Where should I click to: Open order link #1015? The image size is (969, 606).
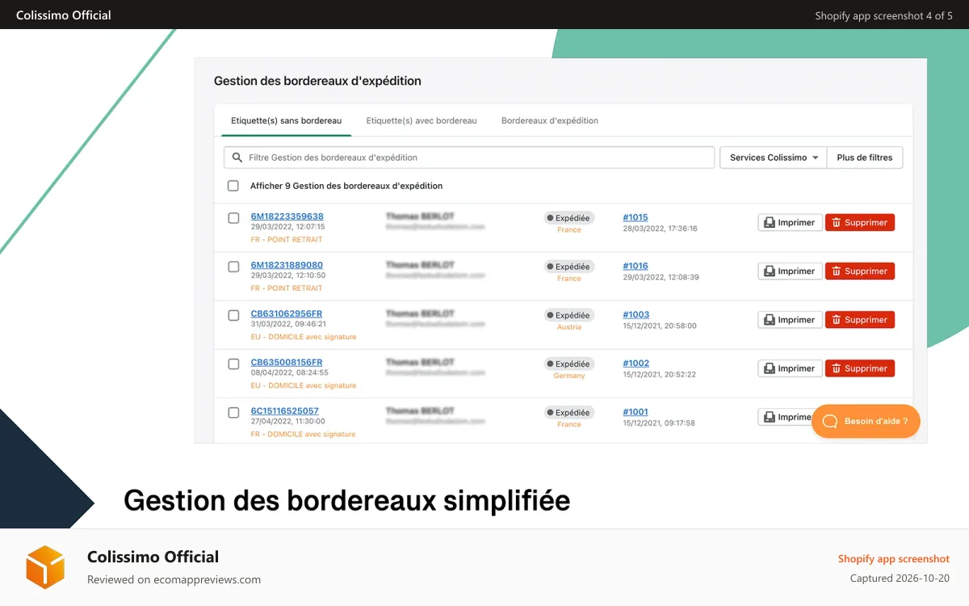pos(636,217)
